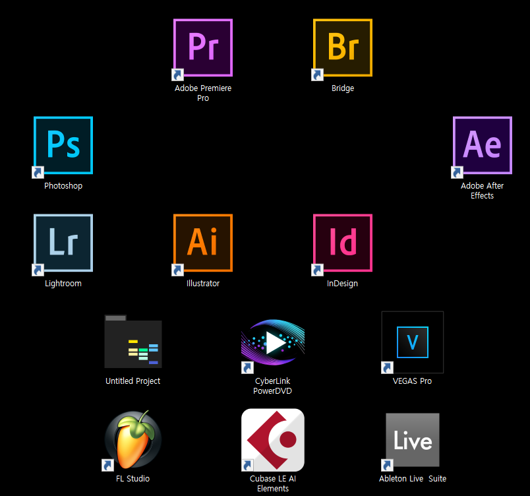Click the "Photoshop" label text

pyautogui.click(x=63, y=186)
